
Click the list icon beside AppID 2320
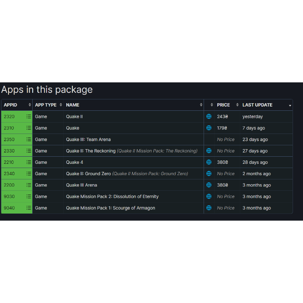pos(29,116)
